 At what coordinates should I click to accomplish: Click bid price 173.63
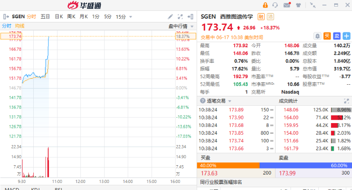209,173
